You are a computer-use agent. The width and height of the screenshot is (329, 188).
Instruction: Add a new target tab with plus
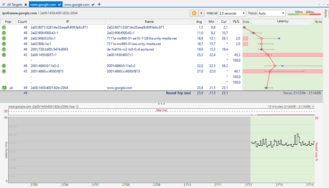(x=99, y=4)
